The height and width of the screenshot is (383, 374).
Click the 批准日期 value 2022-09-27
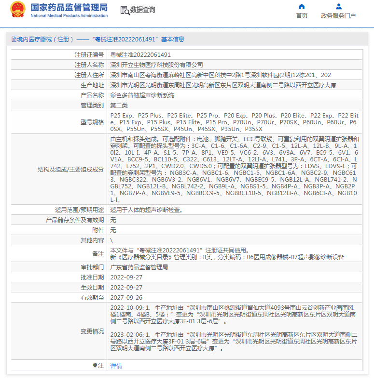126,277
